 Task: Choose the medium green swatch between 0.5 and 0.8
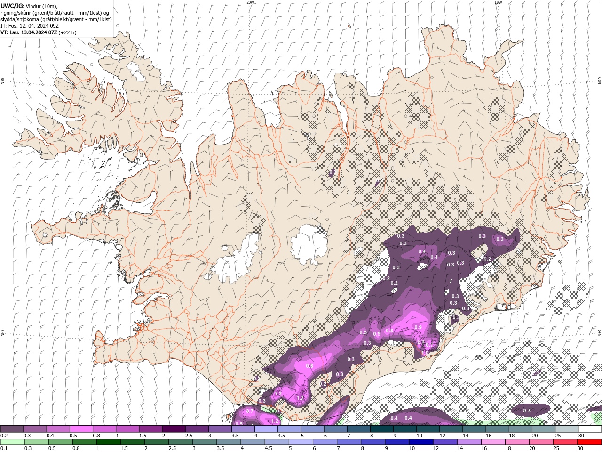pos(60,442)
